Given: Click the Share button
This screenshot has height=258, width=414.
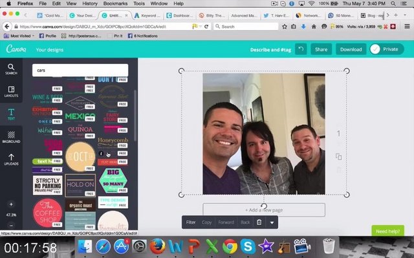Looking at the screenshot, I should (x=321, y=49).
